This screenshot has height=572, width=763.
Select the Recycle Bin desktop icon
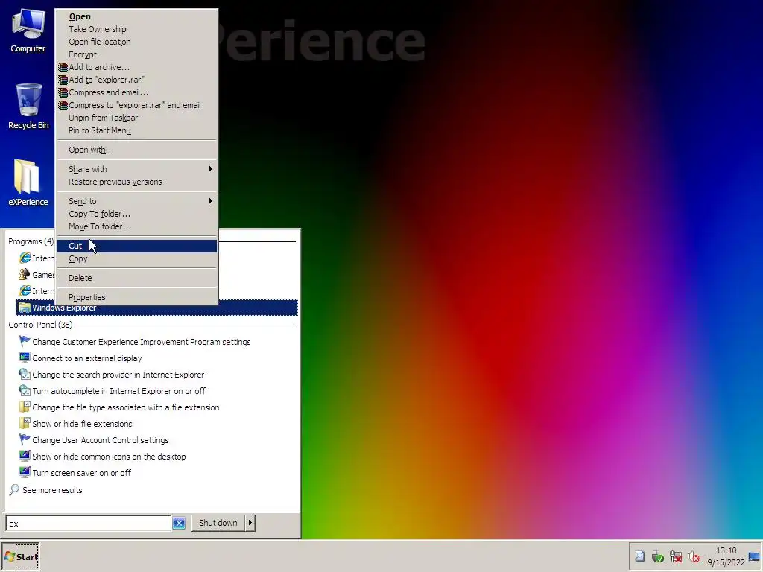(28, 106)
